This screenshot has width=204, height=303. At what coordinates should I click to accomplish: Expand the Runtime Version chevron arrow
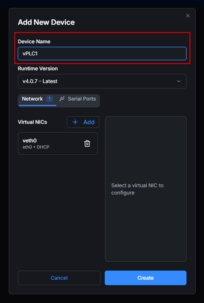point(179,81)
